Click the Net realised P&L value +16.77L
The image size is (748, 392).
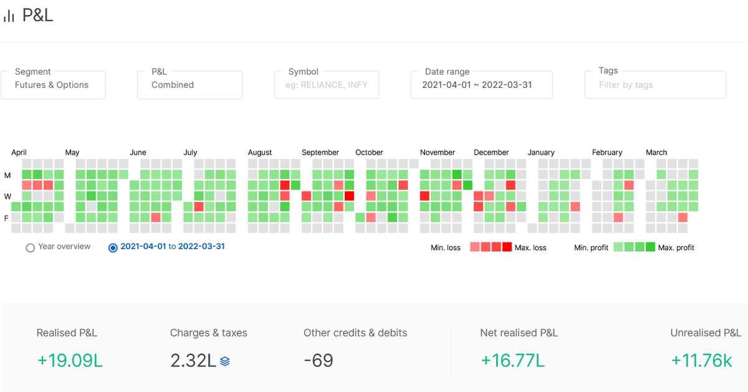pos(513,360)
